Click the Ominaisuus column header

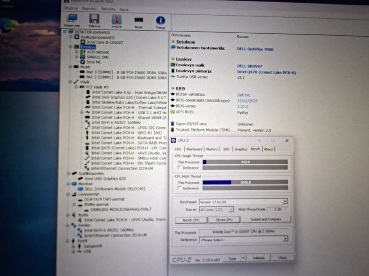[181, 35]
